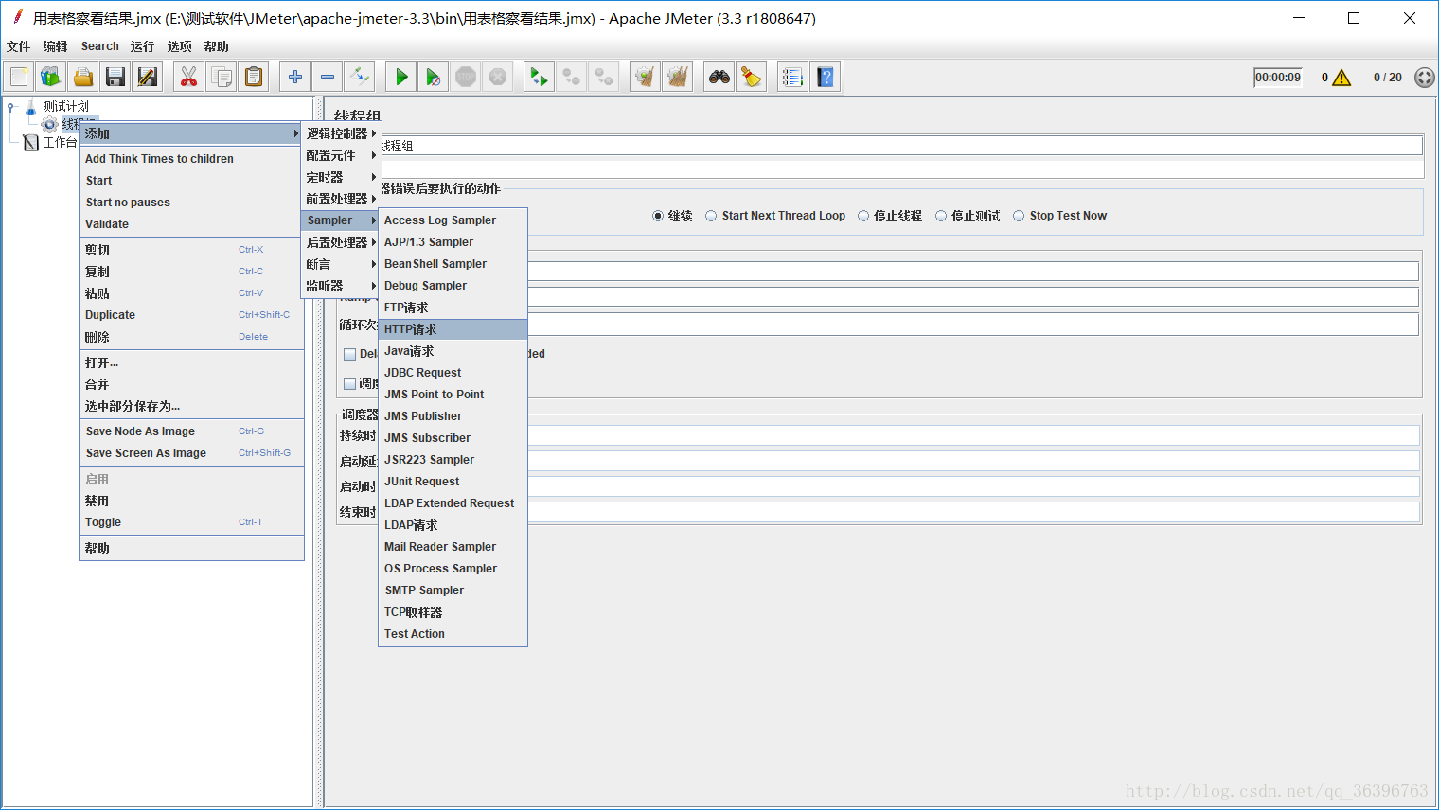The width and height of the screenshot is (1439, 810).
Task: Choose Test Action sampler
Action: [453, 634]
